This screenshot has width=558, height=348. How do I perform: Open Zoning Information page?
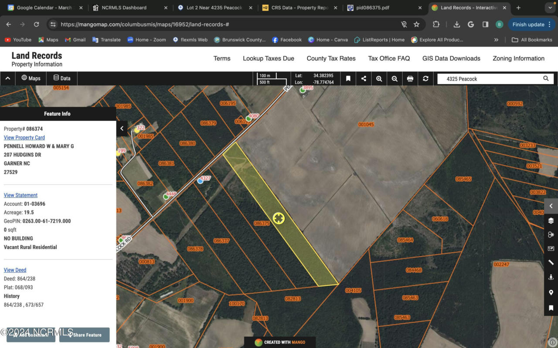click(518, 58)
